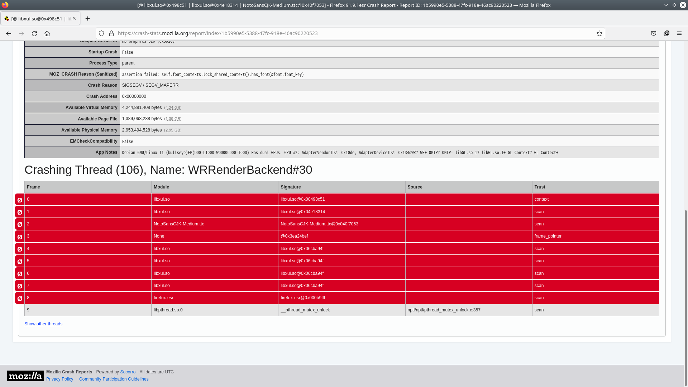The height and width of the screenshot is (387, 688).
Task: Select the MOZ_CRASH assertion failed text
Action: coord(213,75)
